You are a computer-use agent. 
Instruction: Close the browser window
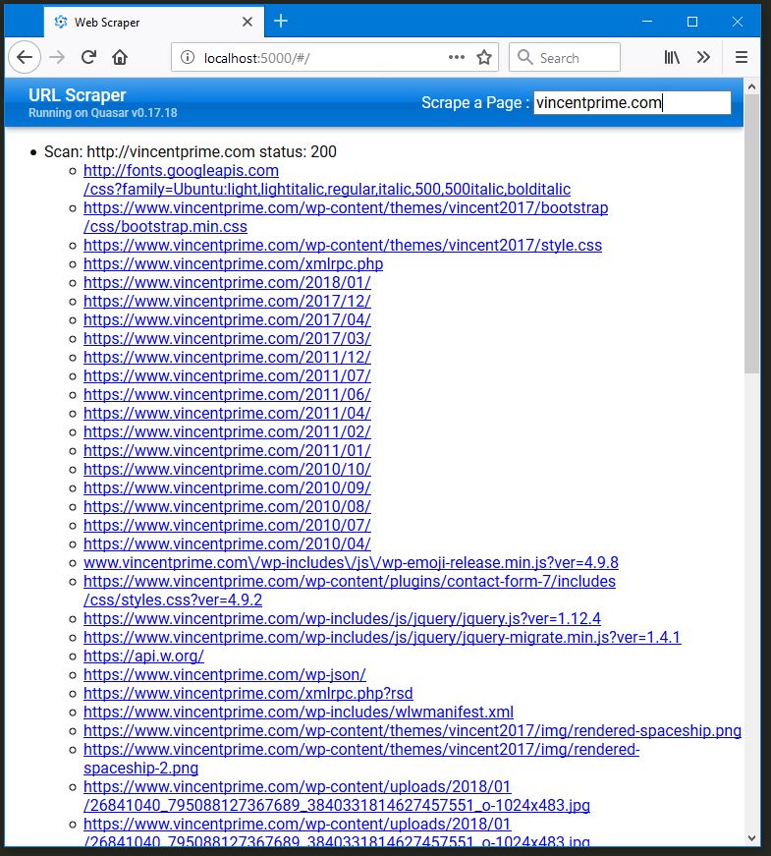pyautogui.click(x=738, y=22)
